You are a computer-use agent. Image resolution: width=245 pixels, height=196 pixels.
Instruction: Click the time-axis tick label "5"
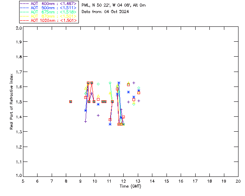pyautogui.click(x=23, y=181)
